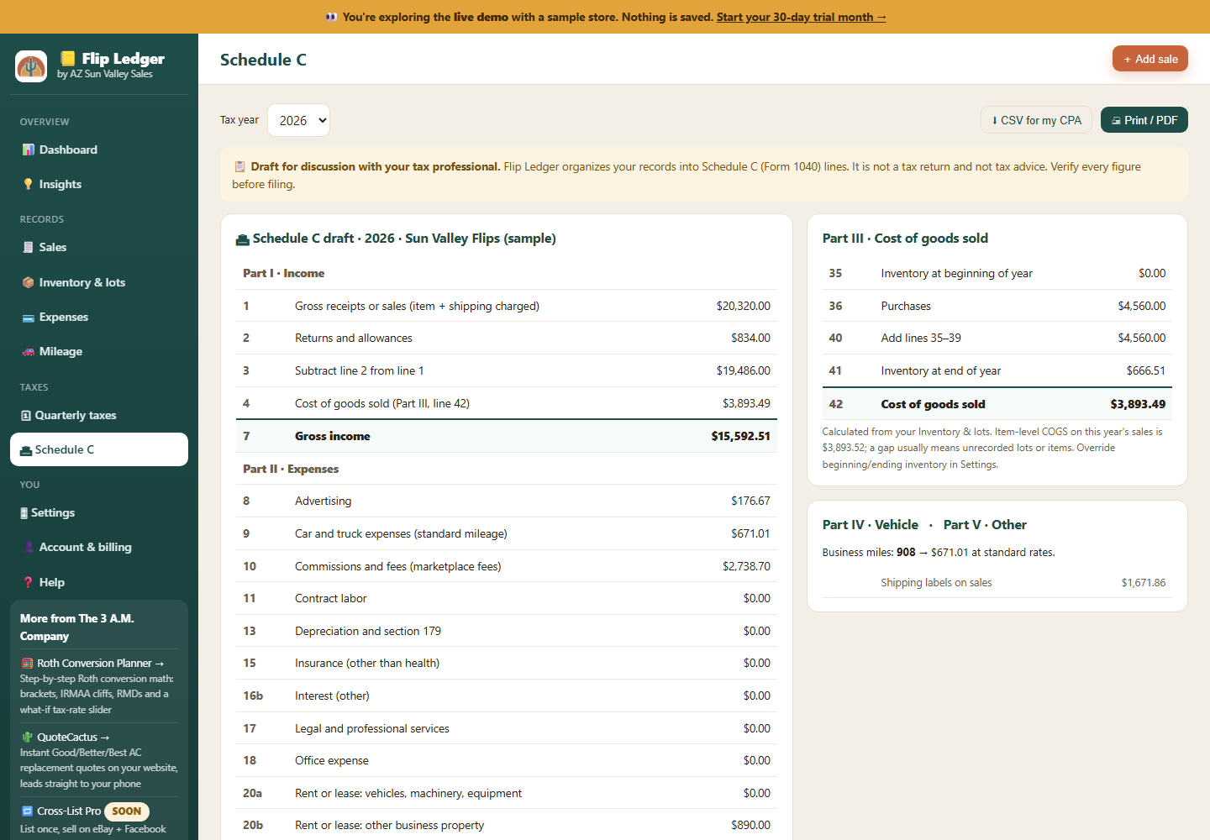Click the Settings icon in sidebar
This screenshot has height=840, width=1210.
pos(24,513)
